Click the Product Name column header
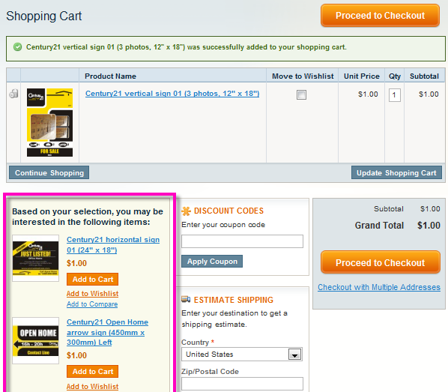This screenshot has width=448, height=392. (110, 76)
